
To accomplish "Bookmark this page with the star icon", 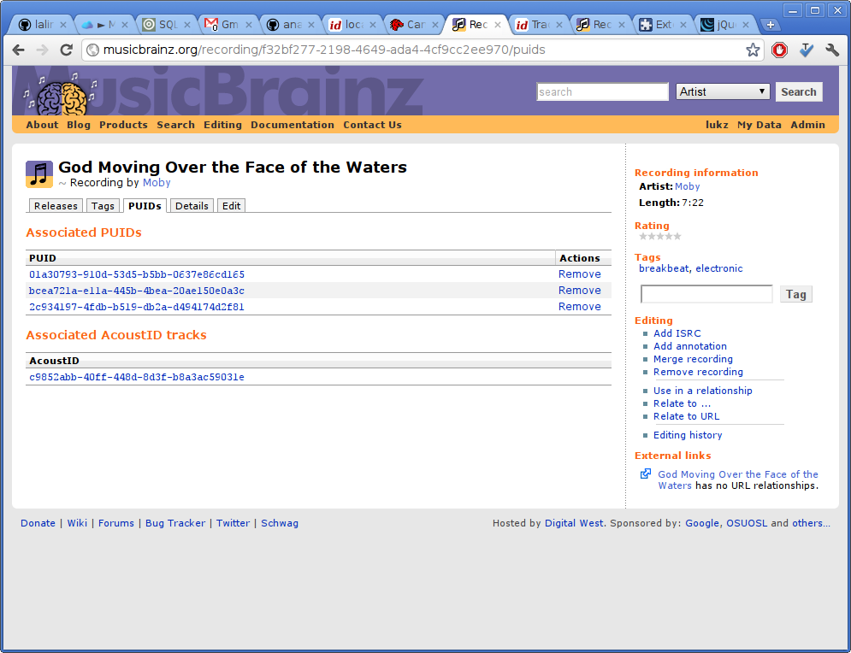I will click(x=753, y=50).
